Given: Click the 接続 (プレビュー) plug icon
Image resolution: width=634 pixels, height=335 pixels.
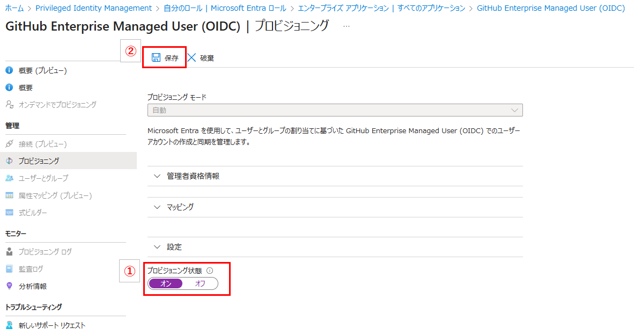Looking at the screenshot, I should 9,144.
